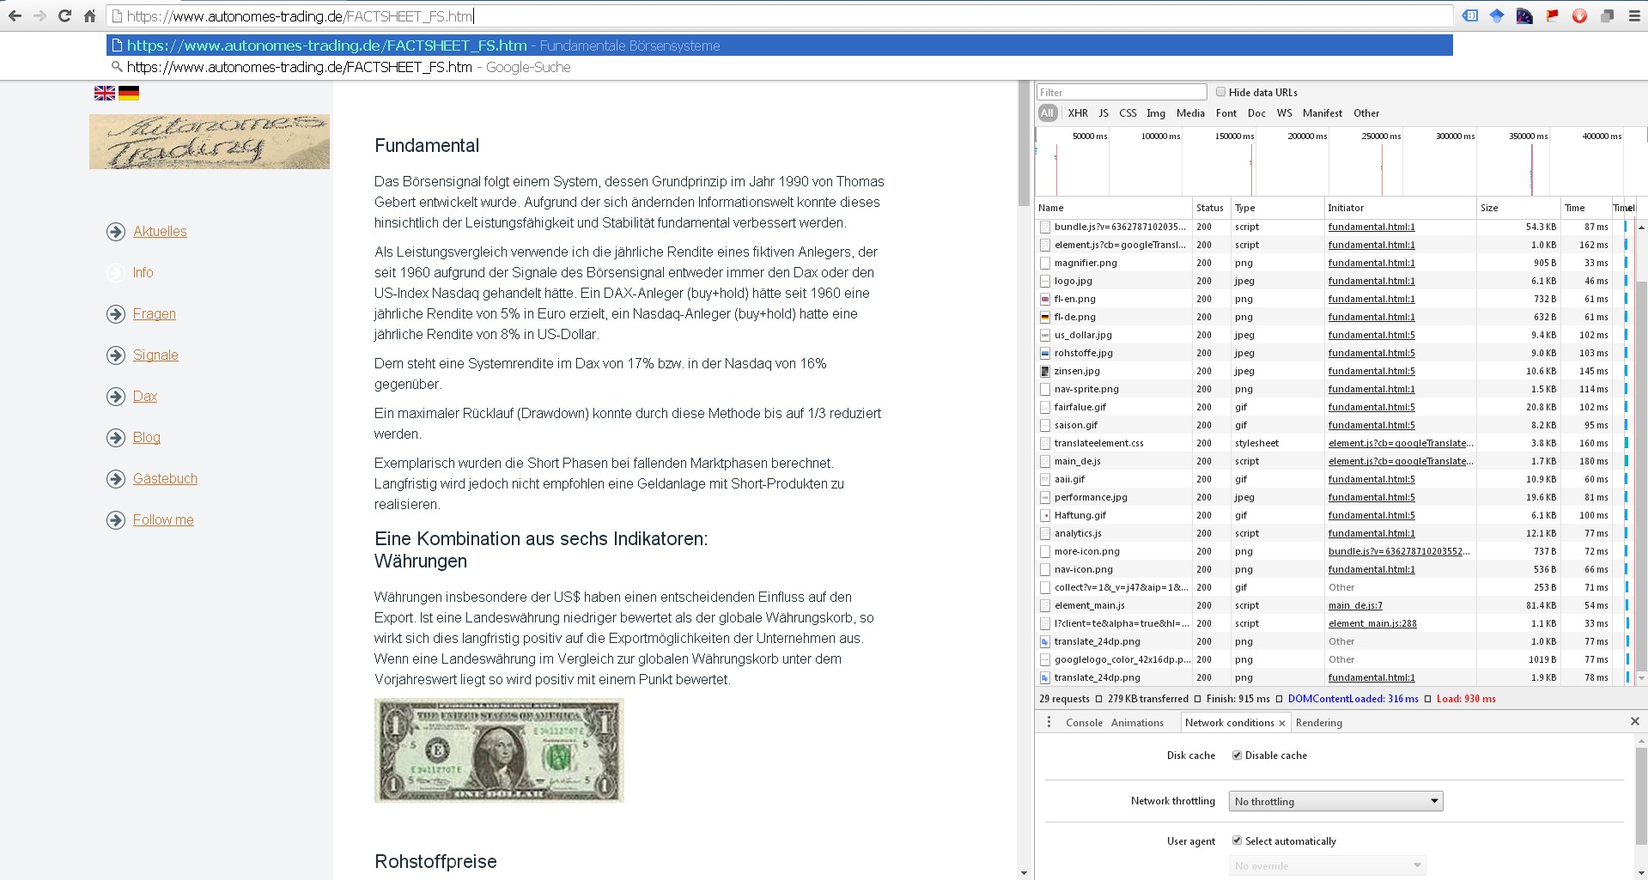Click the arrow icon beside Fragen
Viewport: 1648px width, 880px height.
coord(116,314)
